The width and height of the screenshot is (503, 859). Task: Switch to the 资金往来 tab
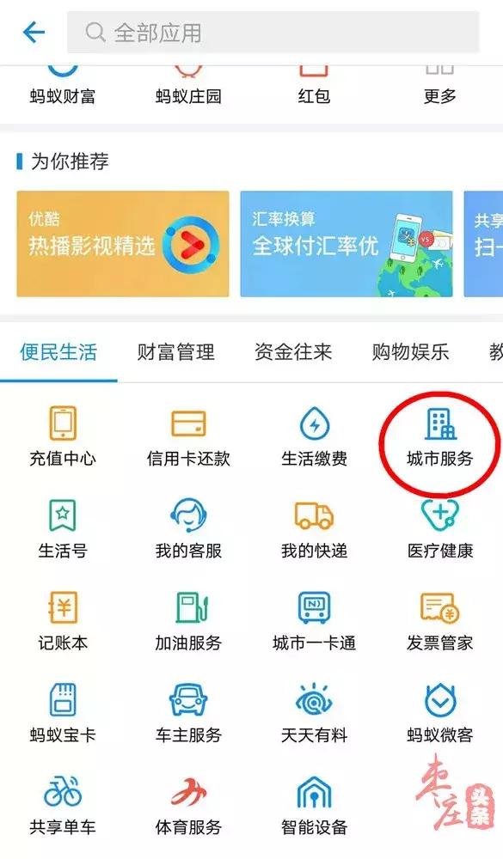pos(293,351)
